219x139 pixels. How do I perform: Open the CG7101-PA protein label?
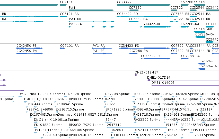pyautogui.click(x=69, y=46)
